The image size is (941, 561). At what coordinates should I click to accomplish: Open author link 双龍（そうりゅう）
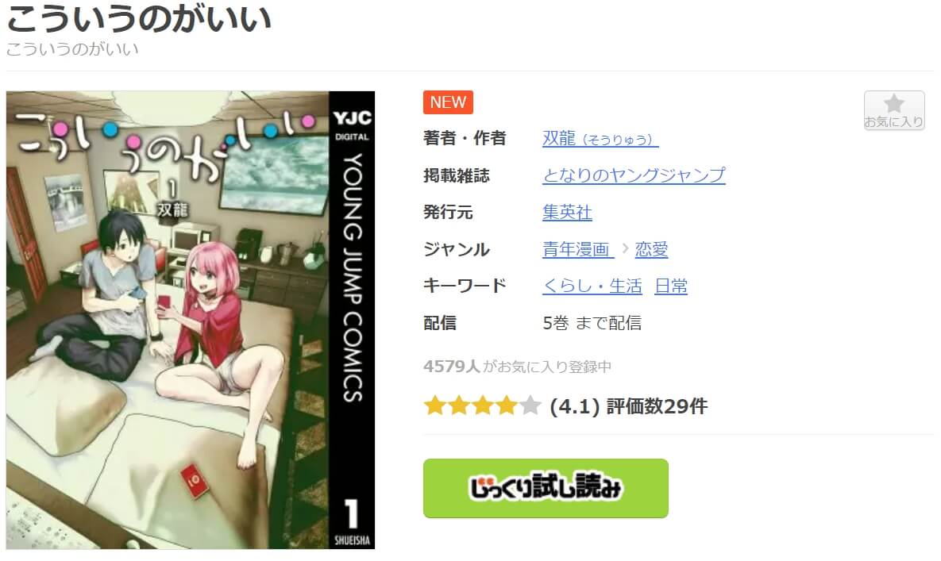coord(600,138)
